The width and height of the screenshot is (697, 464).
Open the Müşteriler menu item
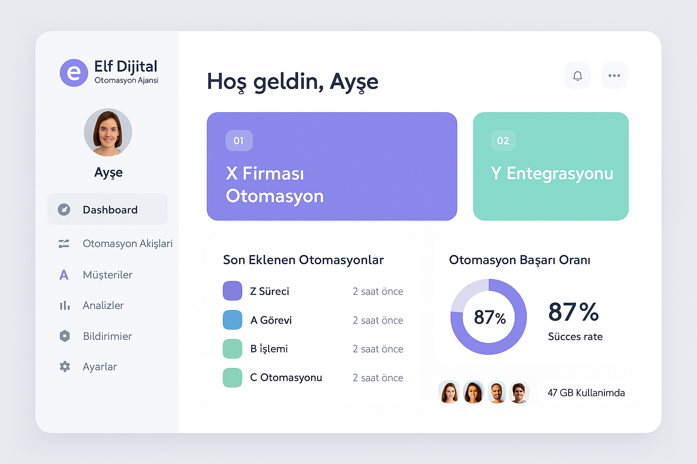pos(108,275)
